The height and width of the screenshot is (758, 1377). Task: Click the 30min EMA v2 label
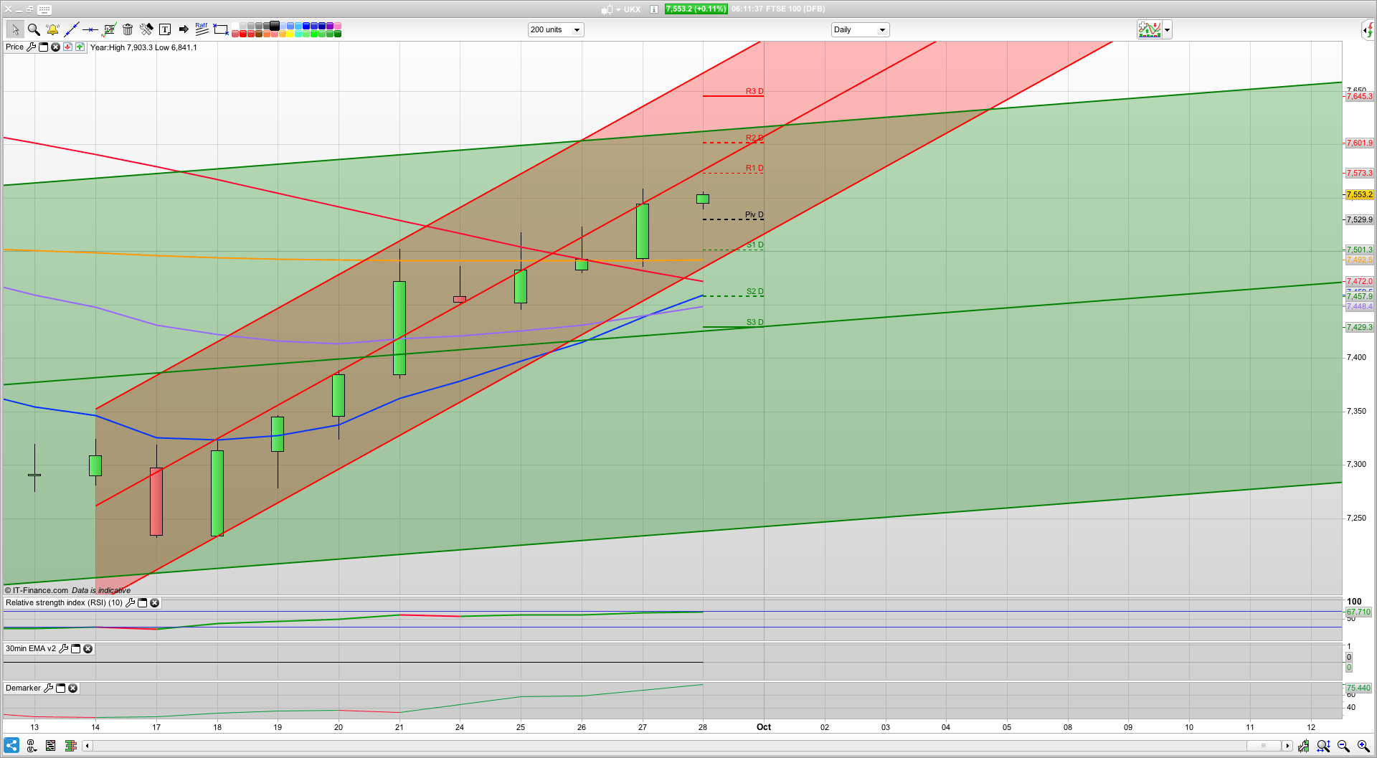[x=31, y=649]
